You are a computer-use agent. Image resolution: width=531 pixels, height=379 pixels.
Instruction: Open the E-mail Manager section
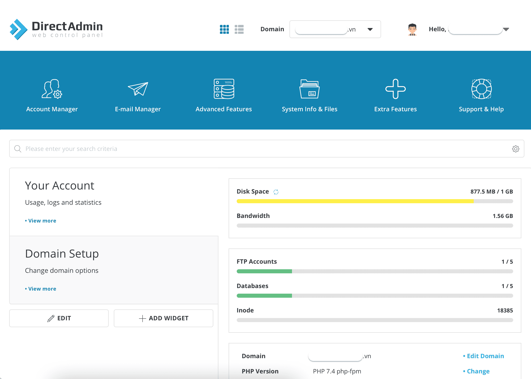pyautogui.click(x=138, y=95)
